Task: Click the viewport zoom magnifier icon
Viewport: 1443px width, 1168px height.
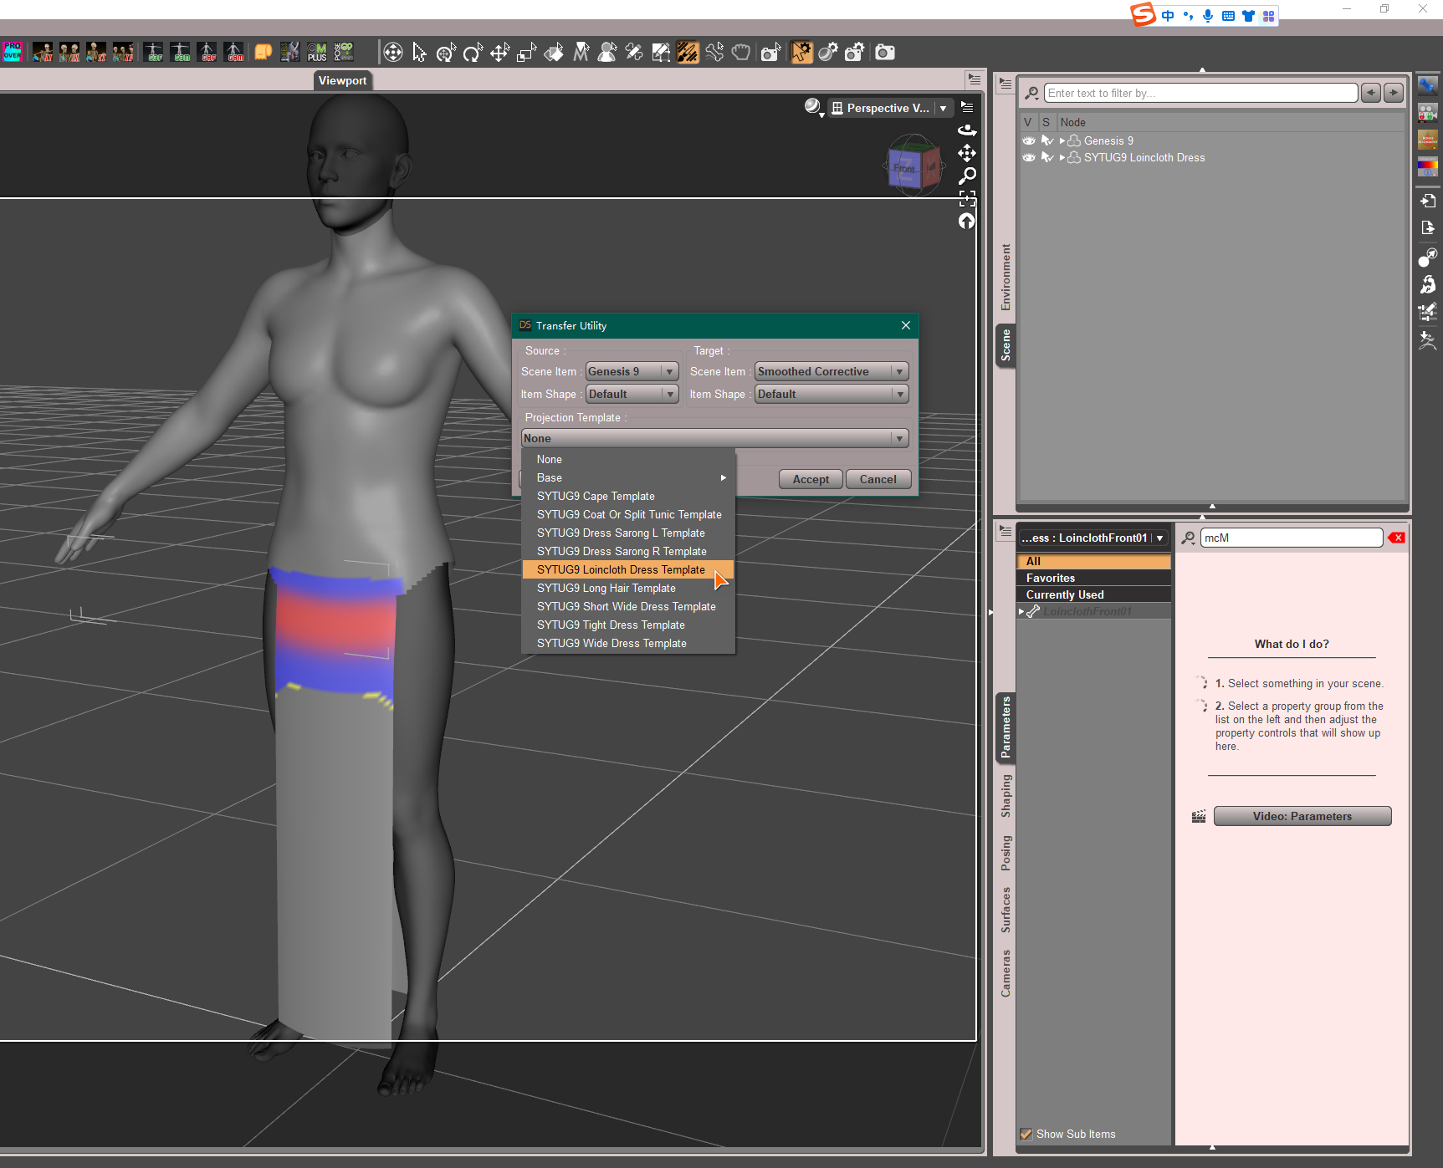Action: coord(967,176)
